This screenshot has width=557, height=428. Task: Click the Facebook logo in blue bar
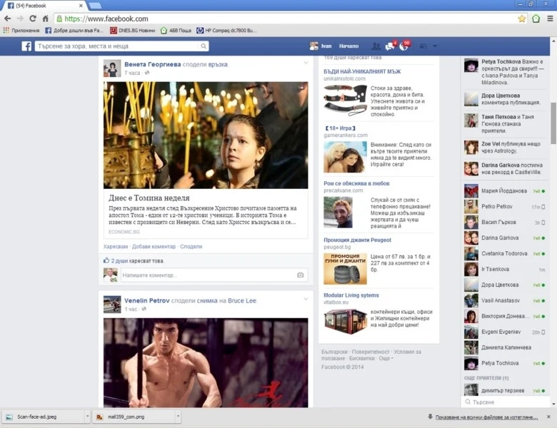pyautogui.click(x=26, y=46)
